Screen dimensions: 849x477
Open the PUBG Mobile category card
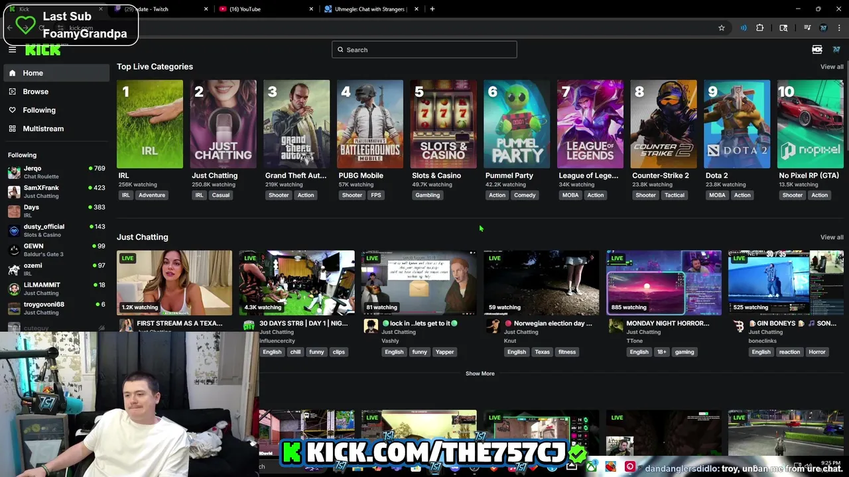click(370, 124)
